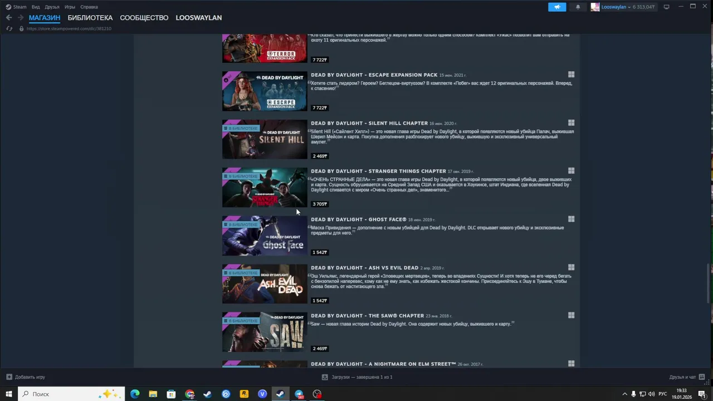Open the Ghost Face title link
This screenshot has width=713, height=401.
[x=359, y=219]
